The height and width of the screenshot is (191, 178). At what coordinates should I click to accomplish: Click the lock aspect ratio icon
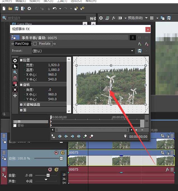(x=15, y=84)
